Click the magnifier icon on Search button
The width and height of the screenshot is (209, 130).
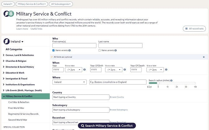click(83, 126)
